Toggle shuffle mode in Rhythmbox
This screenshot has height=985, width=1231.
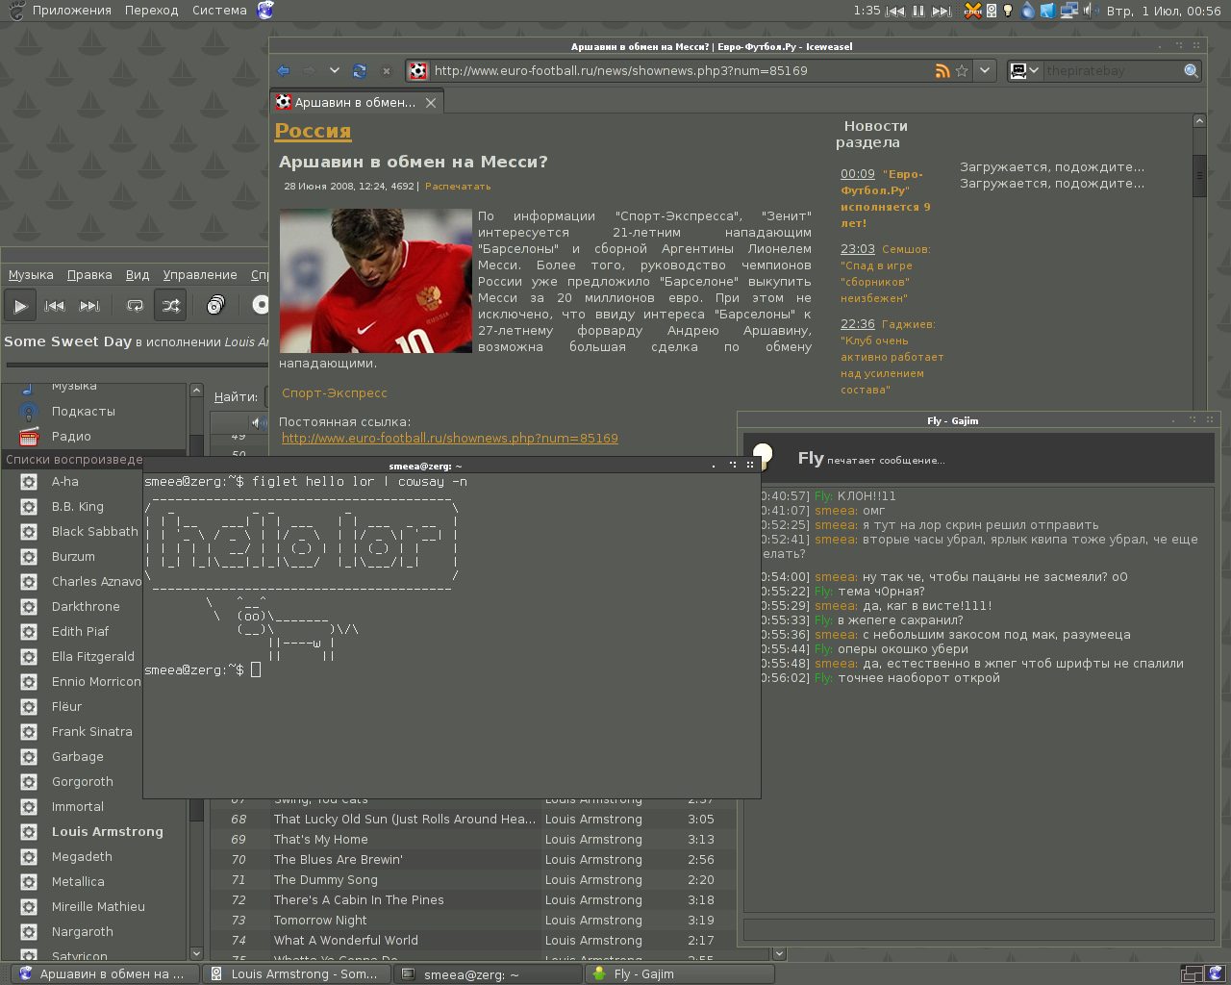[171, 306]
